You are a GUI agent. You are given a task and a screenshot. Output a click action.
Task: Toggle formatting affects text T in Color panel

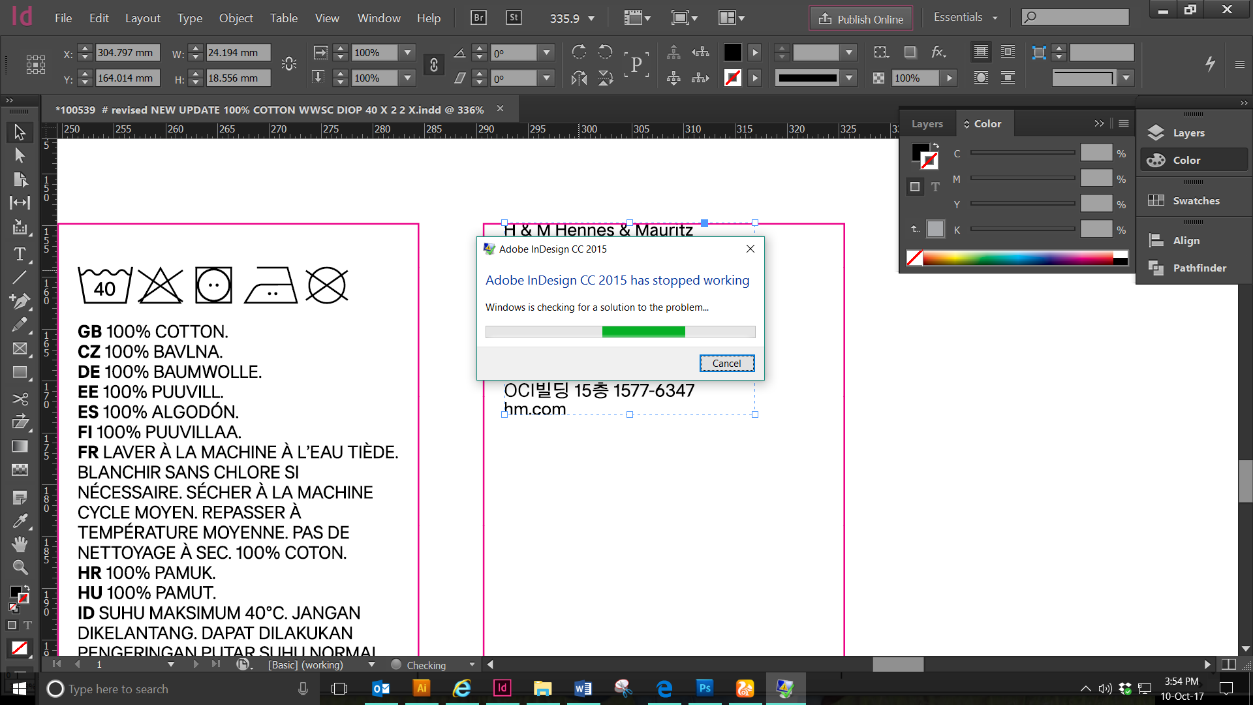[935, 187]
